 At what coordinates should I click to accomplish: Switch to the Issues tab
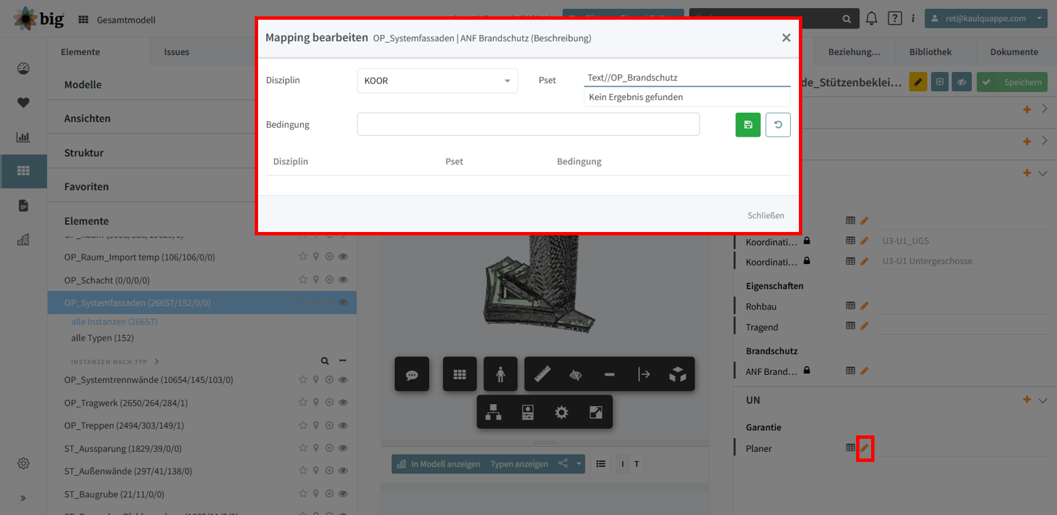[176, 52]
